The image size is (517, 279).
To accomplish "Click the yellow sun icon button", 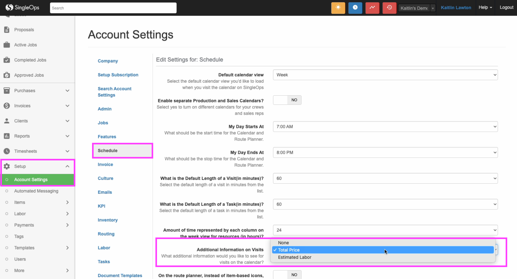I will pyautogui.click(x=338, y=8).
